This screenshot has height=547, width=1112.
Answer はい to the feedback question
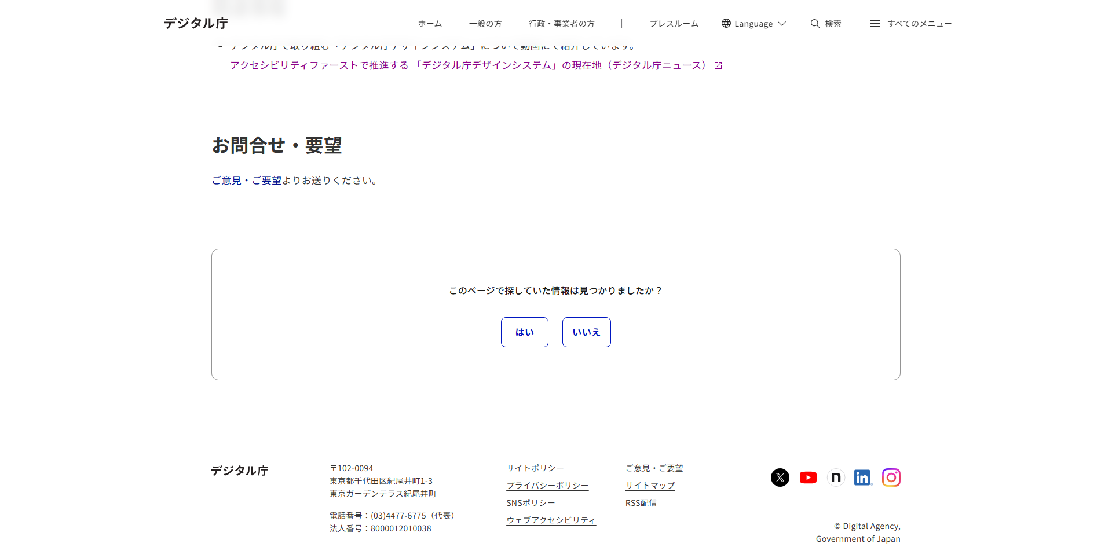(525, 332)
